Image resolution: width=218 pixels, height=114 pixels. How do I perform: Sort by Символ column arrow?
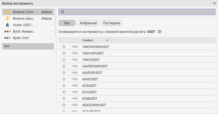click(x=107, y=40)
